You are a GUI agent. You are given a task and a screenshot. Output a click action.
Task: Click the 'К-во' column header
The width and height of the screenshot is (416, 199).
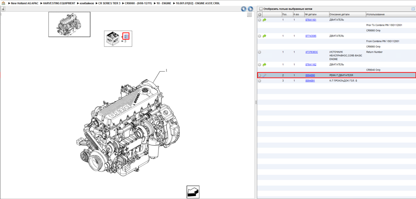298,14
